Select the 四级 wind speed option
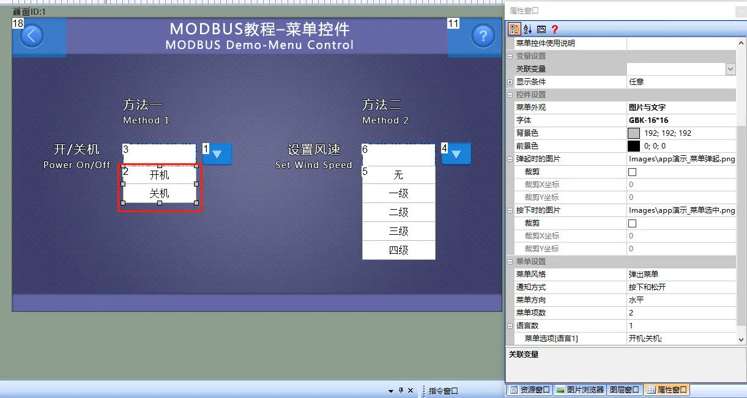Image resolution: width=747 pixels, height=398 pixels. tap(399, 250)
